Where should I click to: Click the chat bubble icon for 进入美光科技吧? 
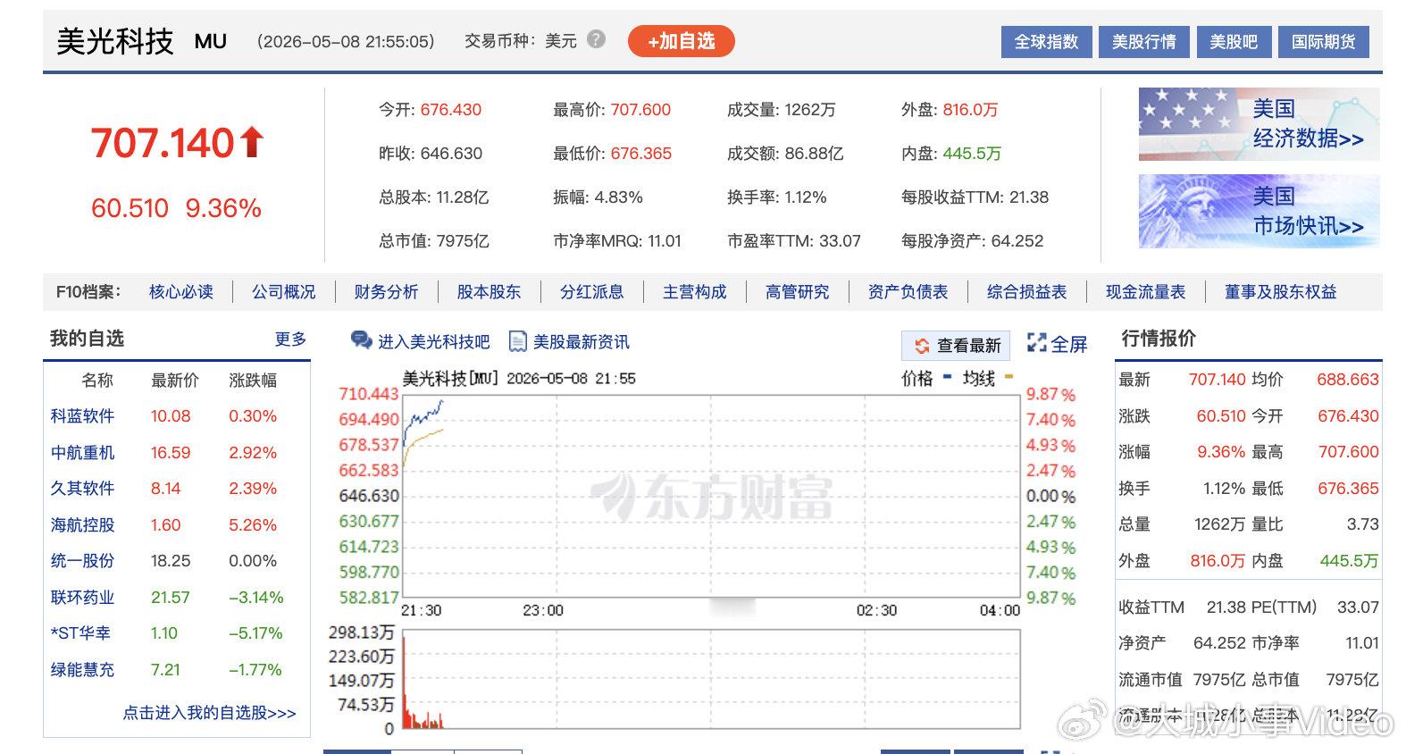click(x=361, y=340)
